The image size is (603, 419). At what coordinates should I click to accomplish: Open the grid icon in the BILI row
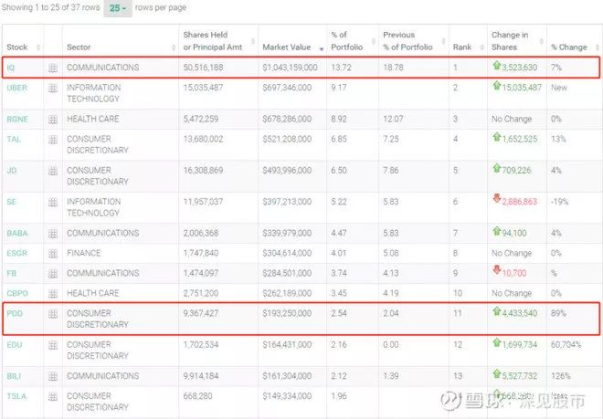click(x=53, y=376)
